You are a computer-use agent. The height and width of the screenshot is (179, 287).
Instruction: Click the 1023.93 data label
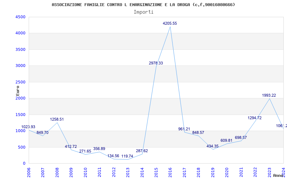(28, 127)
